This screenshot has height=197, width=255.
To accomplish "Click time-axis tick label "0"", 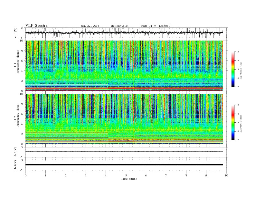I will 25,175.
